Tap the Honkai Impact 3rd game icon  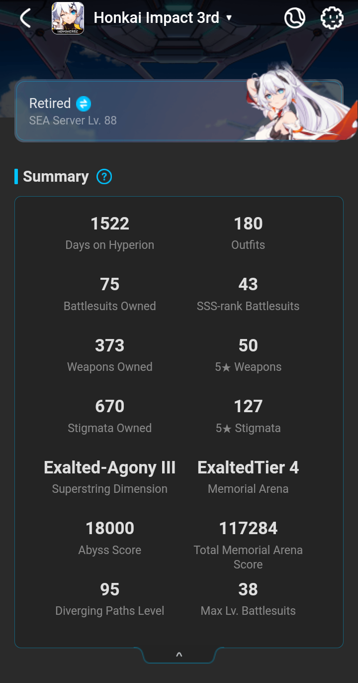(68, 18)
